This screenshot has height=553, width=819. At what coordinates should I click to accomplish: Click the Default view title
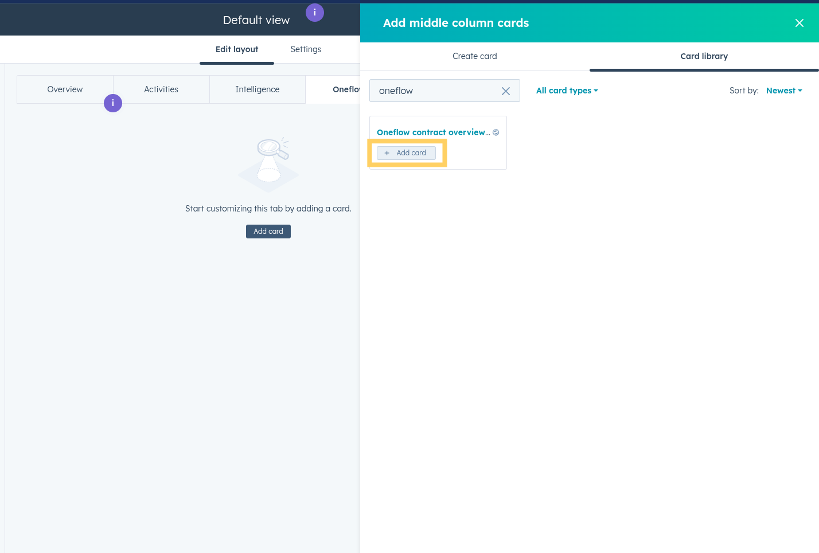256,20
